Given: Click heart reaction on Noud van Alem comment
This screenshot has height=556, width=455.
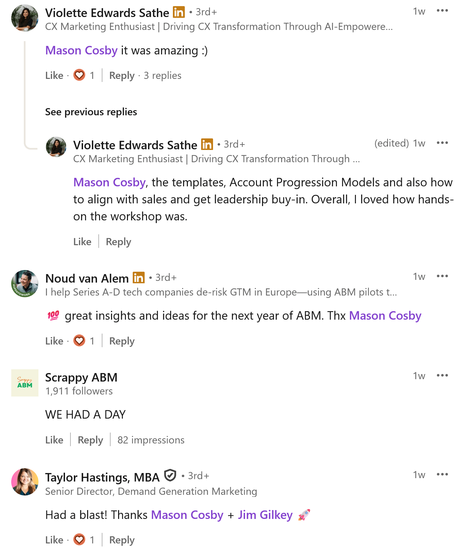Looking at the screenshot, I should [x=79, y=341].
